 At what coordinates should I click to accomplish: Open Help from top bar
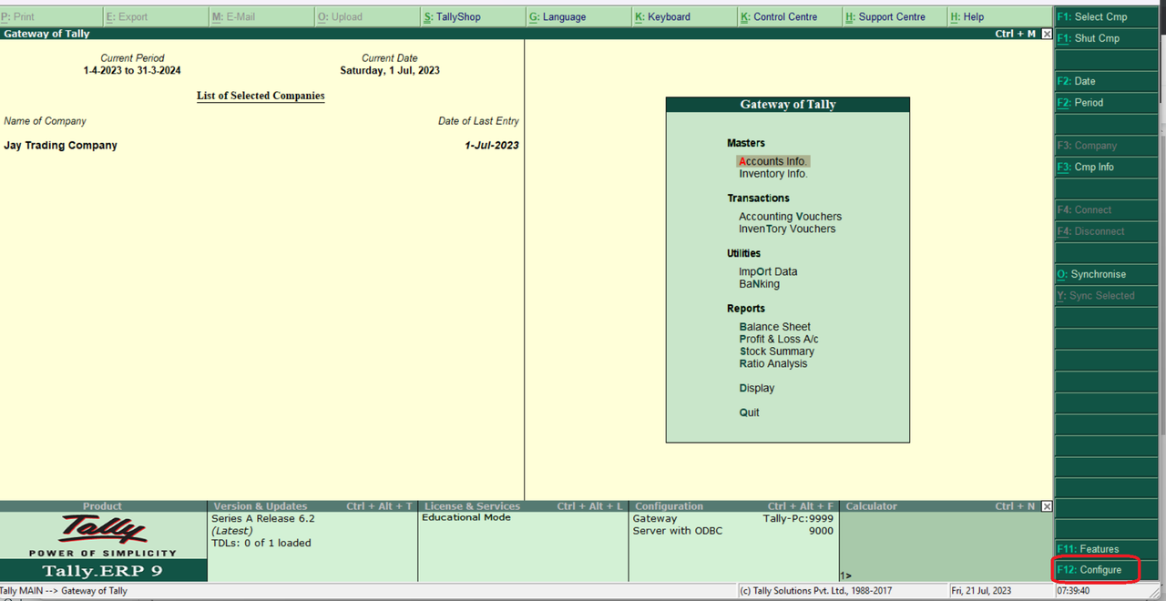[999, 16]
